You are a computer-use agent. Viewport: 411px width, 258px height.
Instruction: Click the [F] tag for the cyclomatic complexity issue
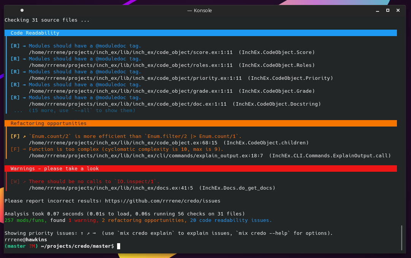(x=15, y=149)
